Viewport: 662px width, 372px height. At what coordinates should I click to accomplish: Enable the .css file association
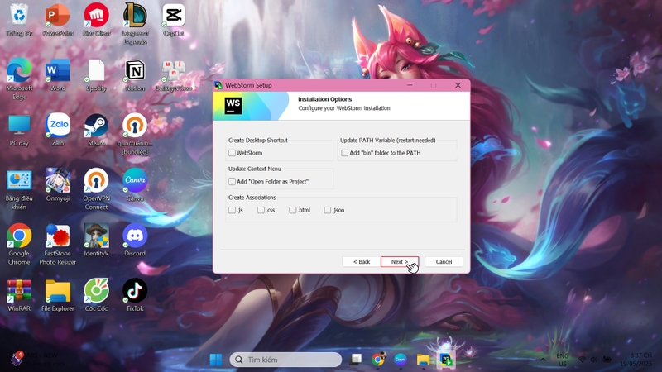tap(261, 210)
